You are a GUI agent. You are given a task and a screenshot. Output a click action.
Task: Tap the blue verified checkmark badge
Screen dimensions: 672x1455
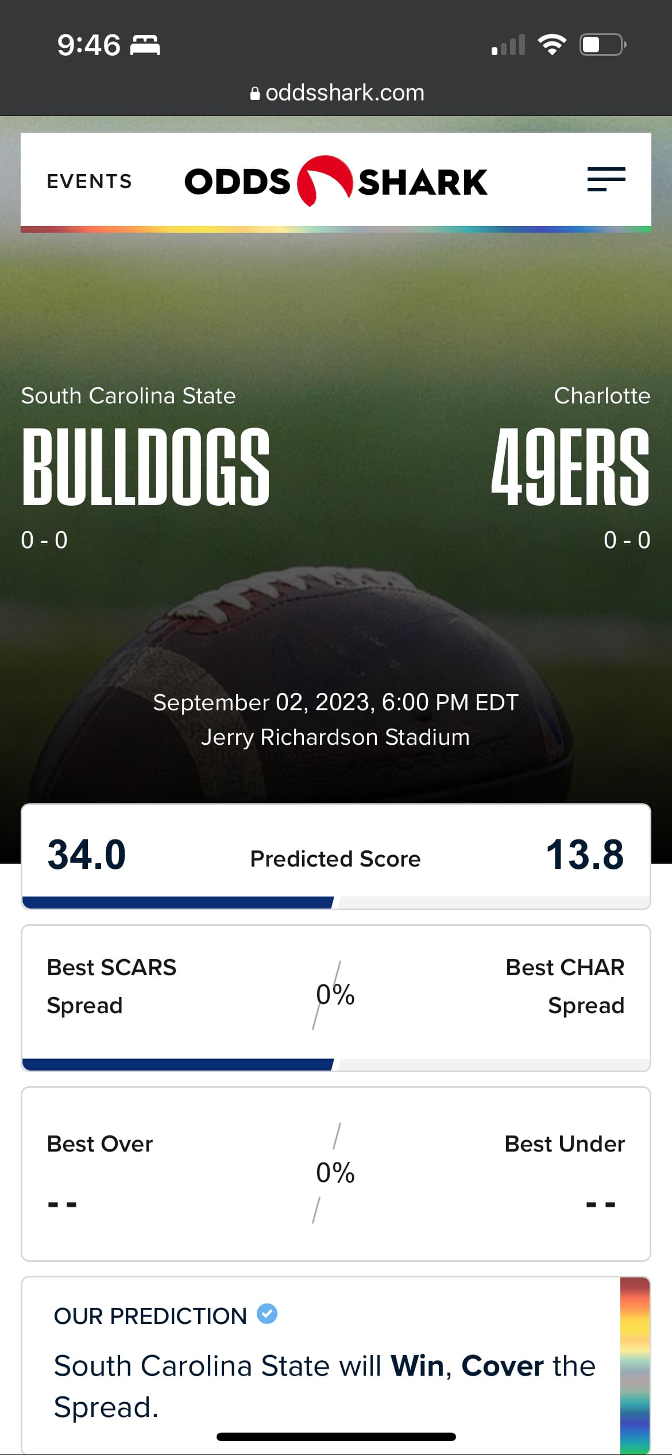(x=267, y=1314)
